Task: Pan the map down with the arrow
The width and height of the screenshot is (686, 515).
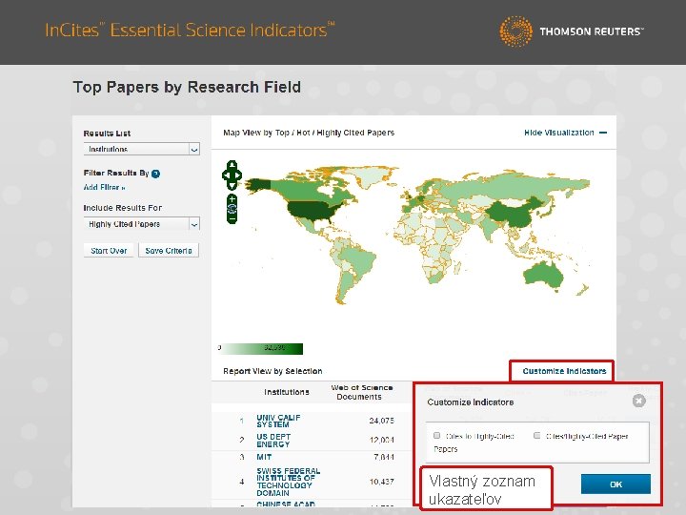Action: click(232, 186)
